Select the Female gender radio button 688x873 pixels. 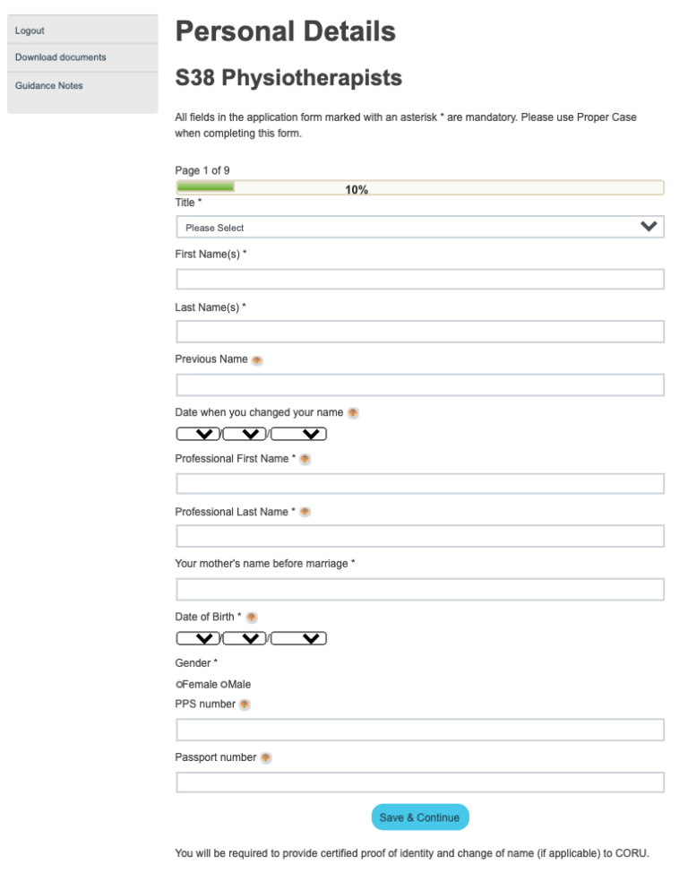pos(178,684)
